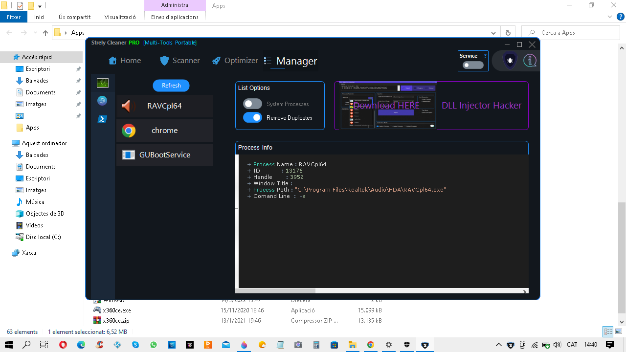Image resolution: width=626 pixels, height=352 pixels.
Task: Click the shield bug icon in Strely
Action: pyautogui.click(x=510, y=61)
